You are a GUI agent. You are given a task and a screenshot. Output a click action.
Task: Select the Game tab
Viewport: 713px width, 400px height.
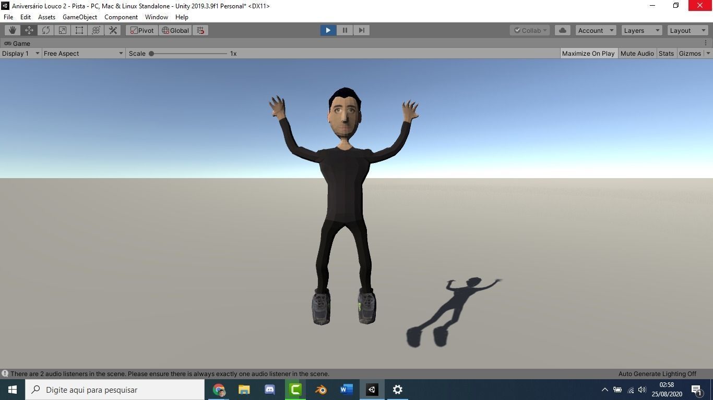17,43
